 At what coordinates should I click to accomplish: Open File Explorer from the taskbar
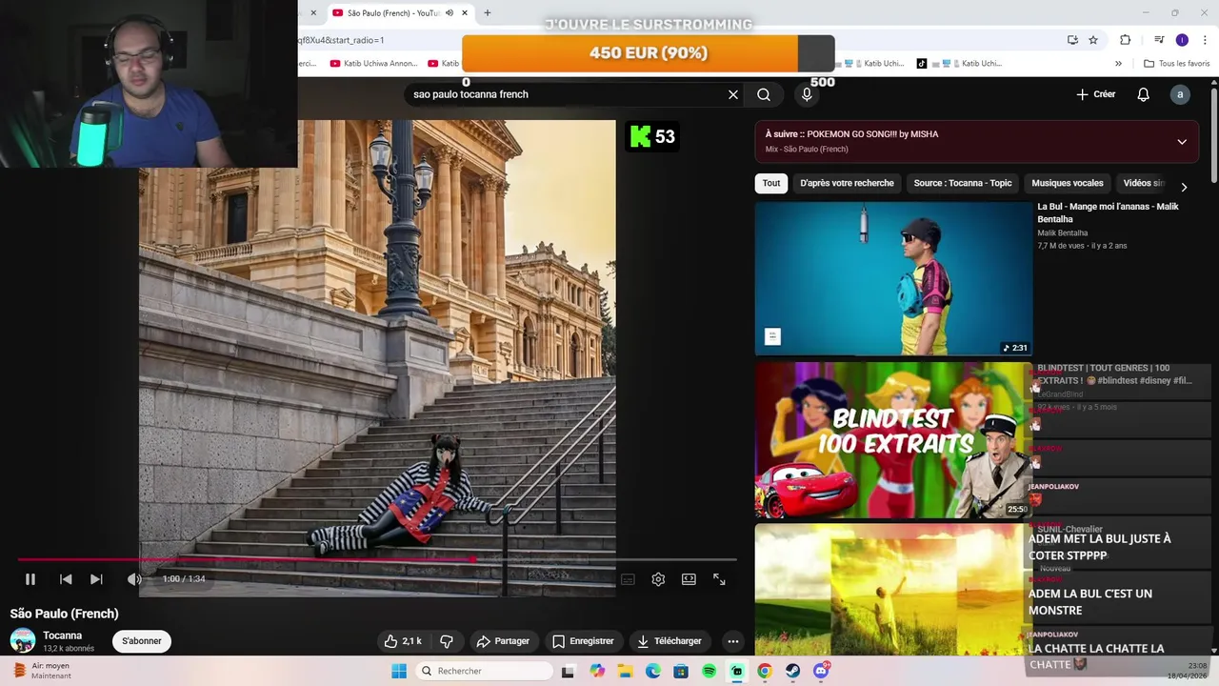625,671
